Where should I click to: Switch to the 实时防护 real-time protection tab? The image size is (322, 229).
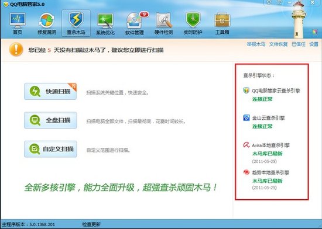(x=193, y=23)
